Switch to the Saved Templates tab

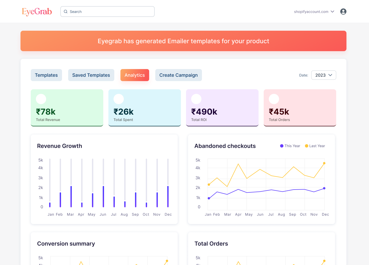(x=91, y=75)
